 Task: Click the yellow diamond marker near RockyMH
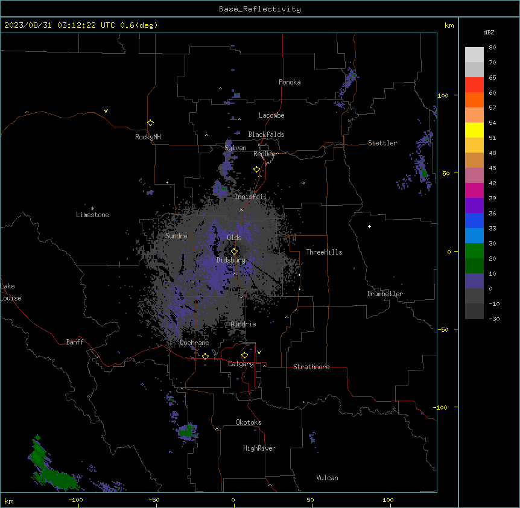point(151,123)
